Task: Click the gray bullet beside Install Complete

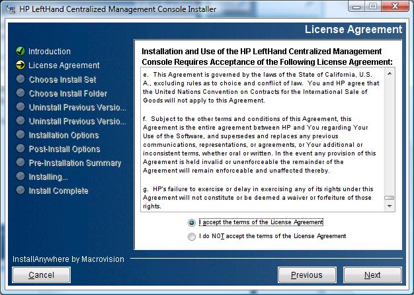Action: [21, 190]
